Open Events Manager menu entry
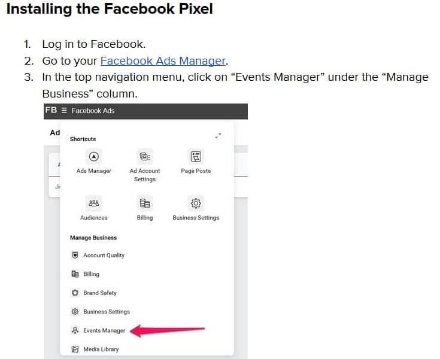 (104, 330)
